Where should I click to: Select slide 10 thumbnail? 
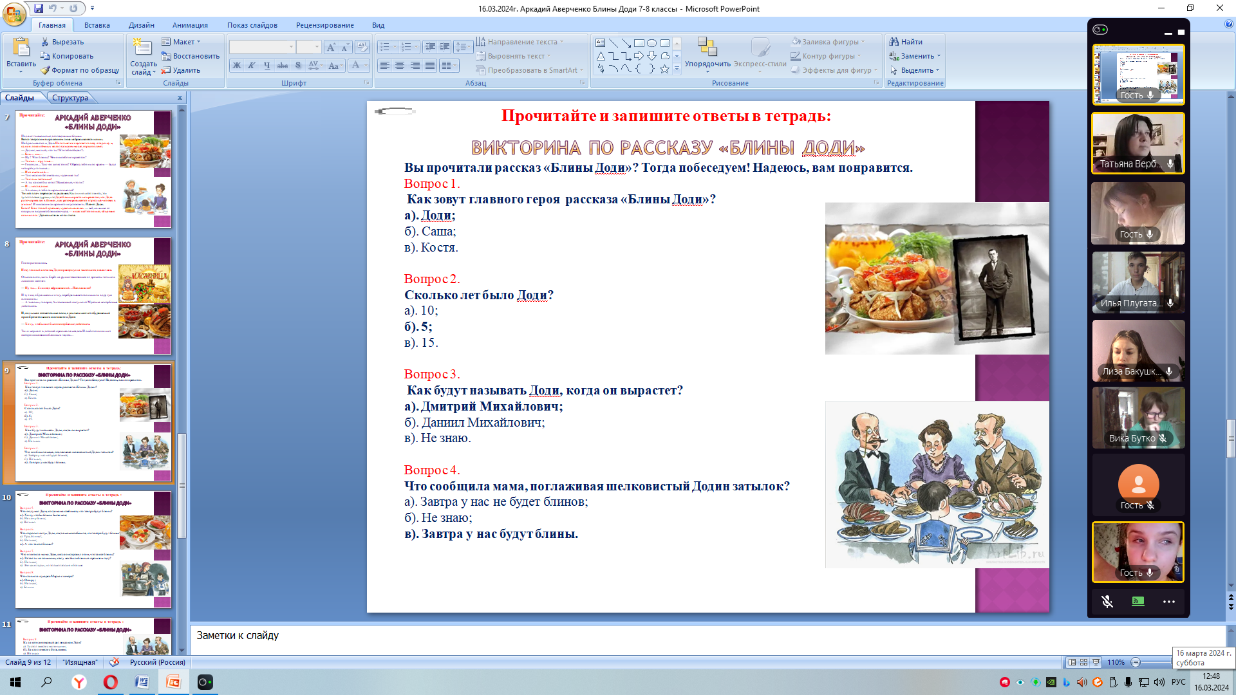93,550
